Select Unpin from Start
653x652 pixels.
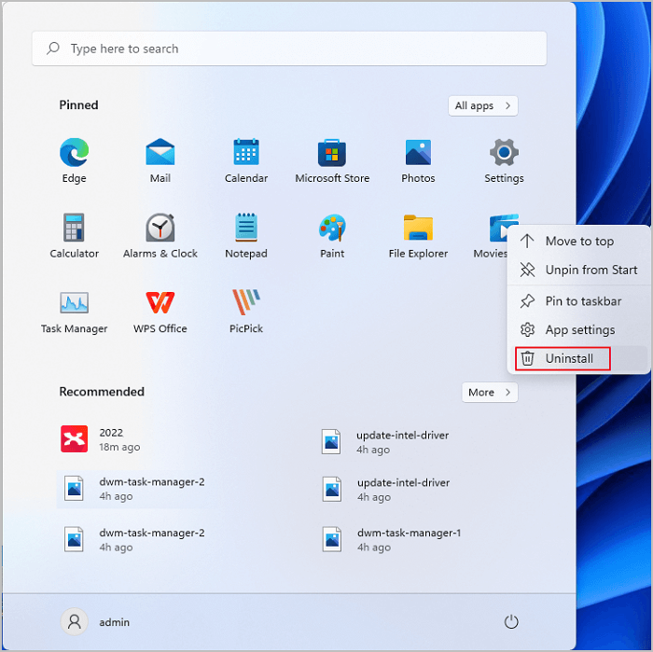[x=579, y=270]
